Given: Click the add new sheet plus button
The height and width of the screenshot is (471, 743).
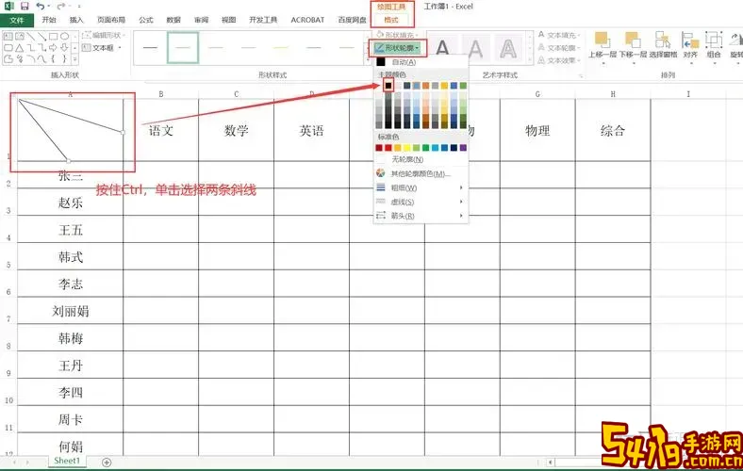Looking at the screenshot, I should pyautogui.click(x=107, y=463).
